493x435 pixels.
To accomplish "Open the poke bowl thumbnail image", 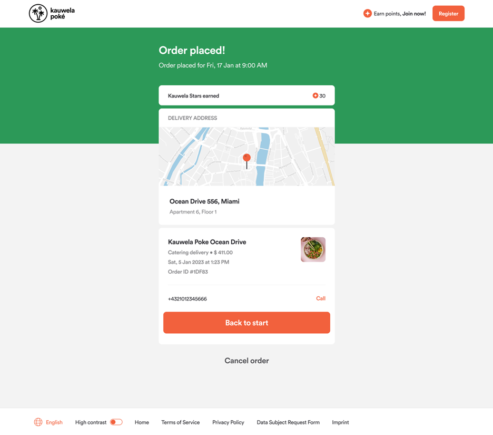I will click(x=313, y=249).
